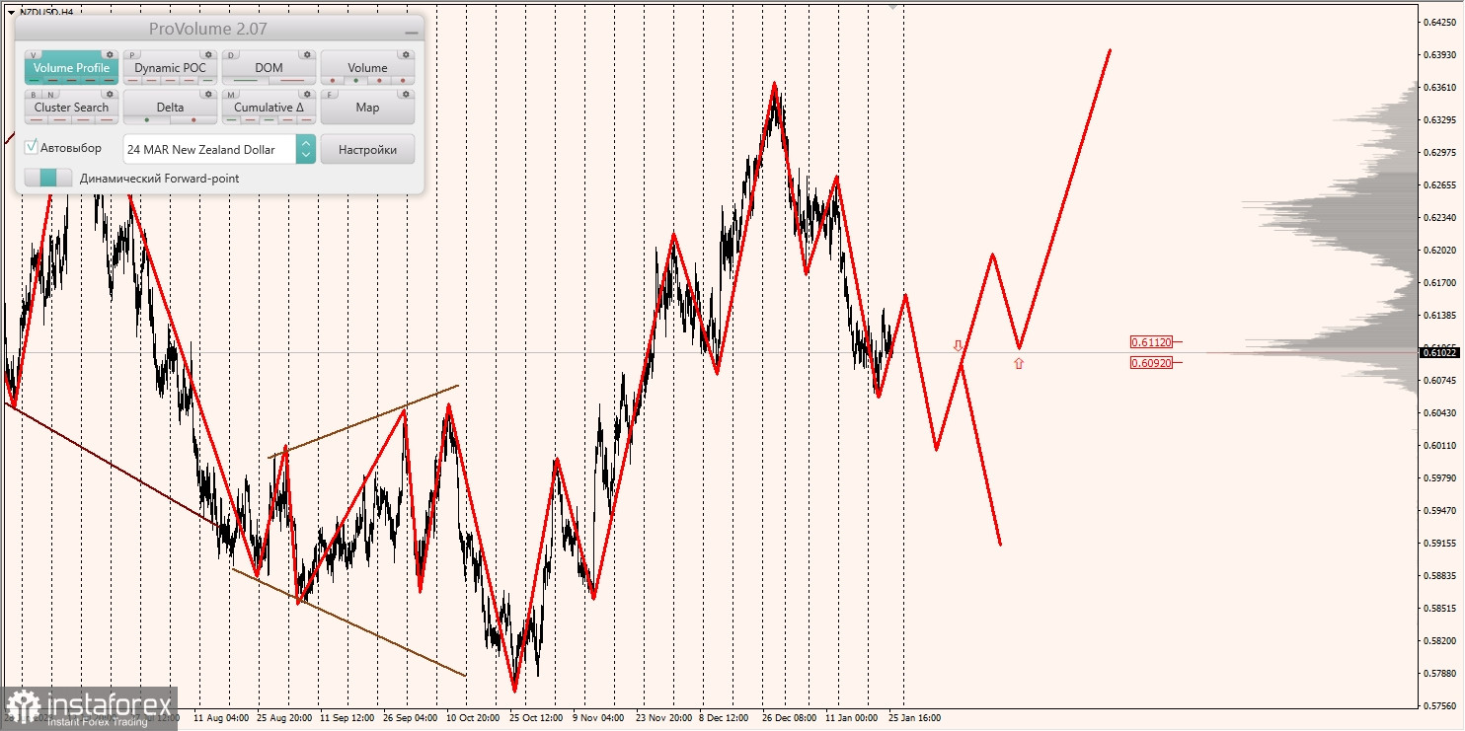Click the red down arrow on chart

[x=957, y=346]
